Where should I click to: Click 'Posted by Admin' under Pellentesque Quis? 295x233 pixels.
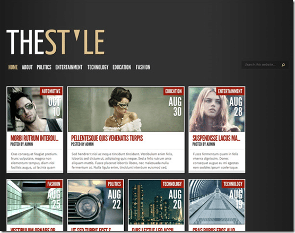(x=82, y=144)
